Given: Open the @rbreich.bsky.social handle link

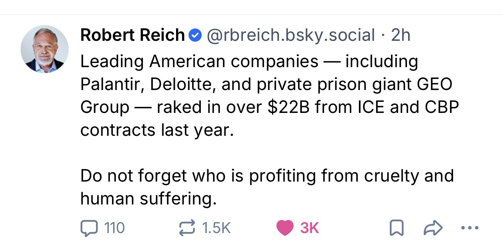Looking at the screenshot, I should click(x=290, y=35).
